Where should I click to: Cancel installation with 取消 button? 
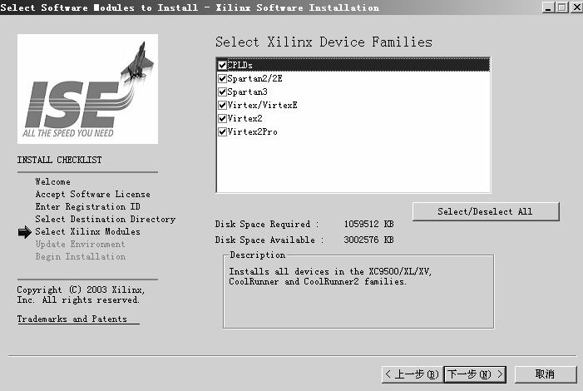point(545,374)
